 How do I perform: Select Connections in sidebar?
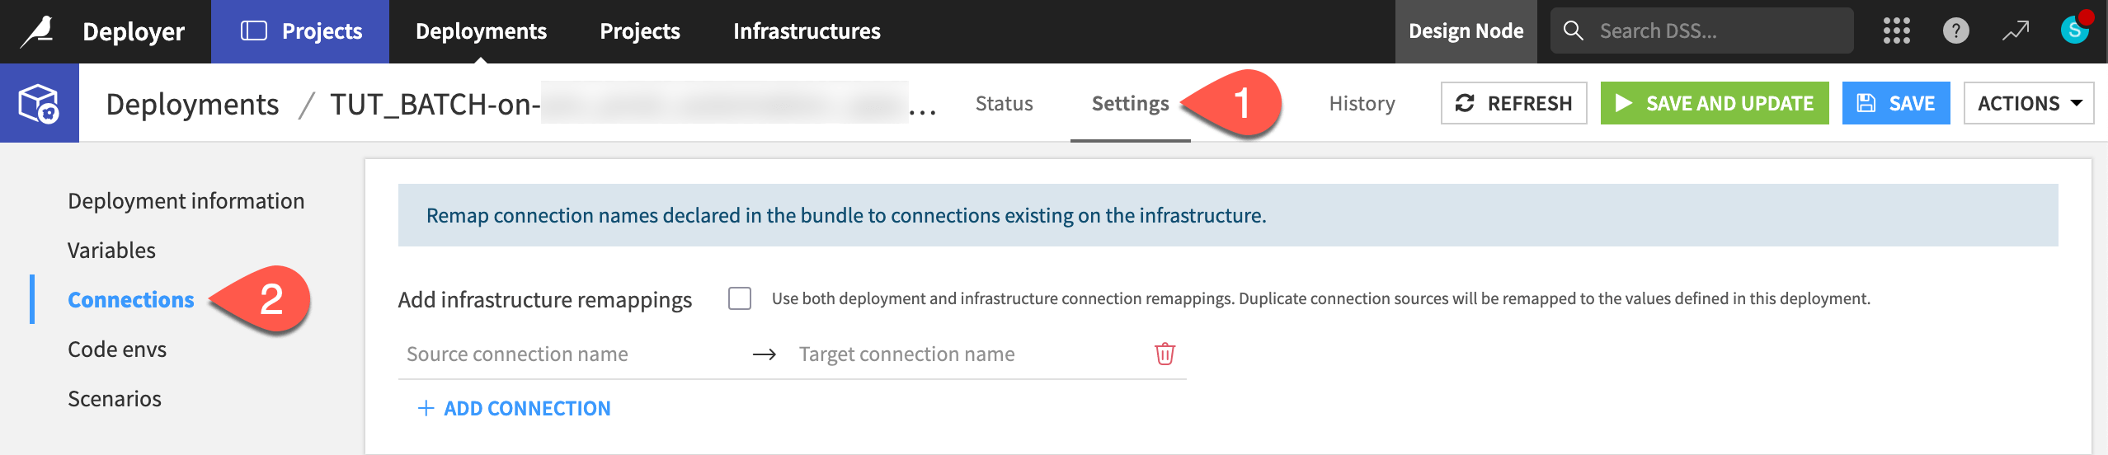(130, 300)
